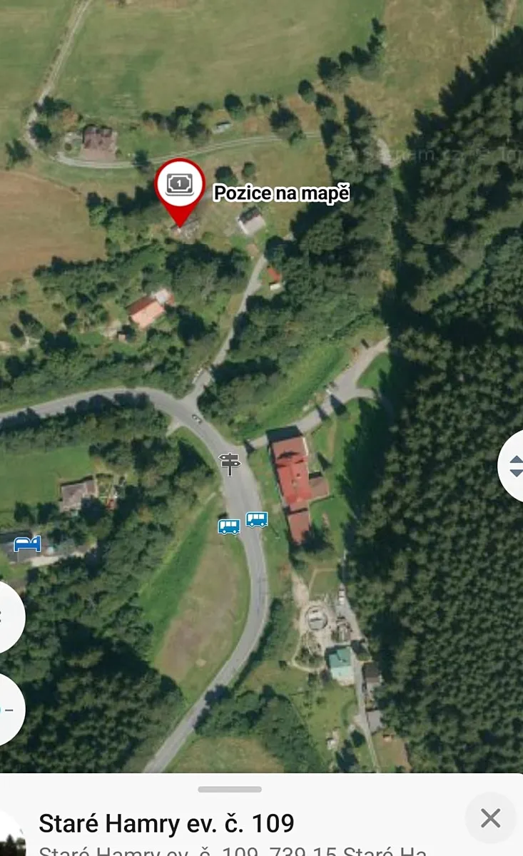Tap the teal-roofed building on the map
Screen dimensions: 523x856
click(340, 662)
